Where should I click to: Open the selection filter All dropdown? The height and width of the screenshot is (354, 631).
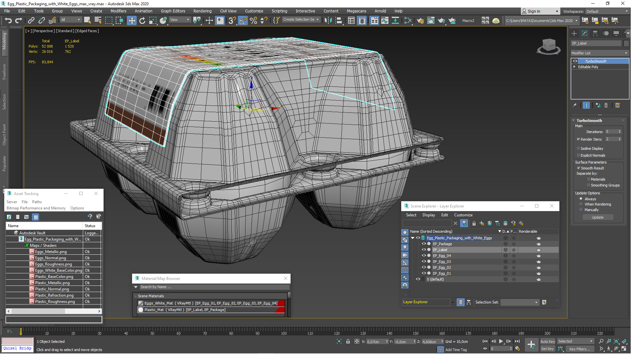tap(71, 20)
